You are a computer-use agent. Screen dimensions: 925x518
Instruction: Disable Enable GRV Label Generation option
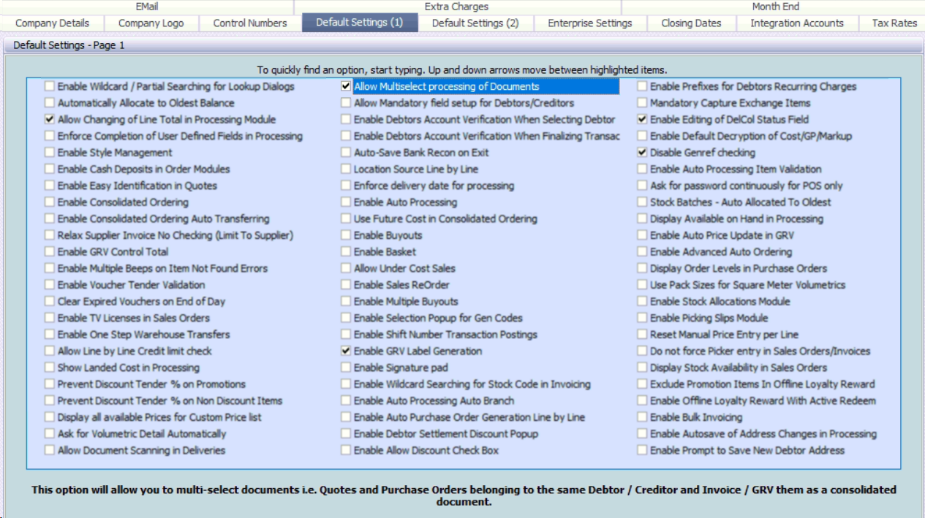346,351
